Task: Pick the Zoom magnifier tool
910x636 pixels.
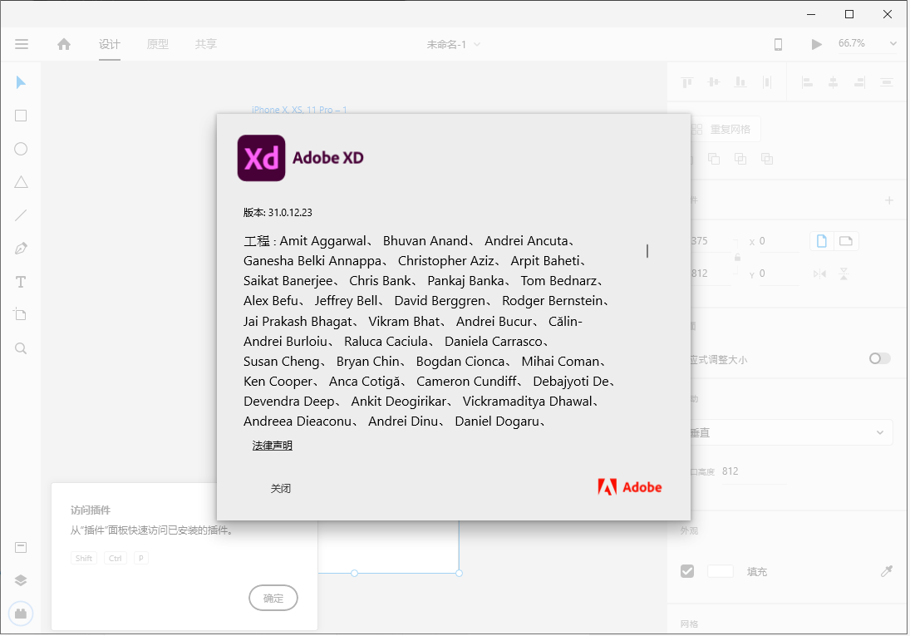Action: pos(21,348)
